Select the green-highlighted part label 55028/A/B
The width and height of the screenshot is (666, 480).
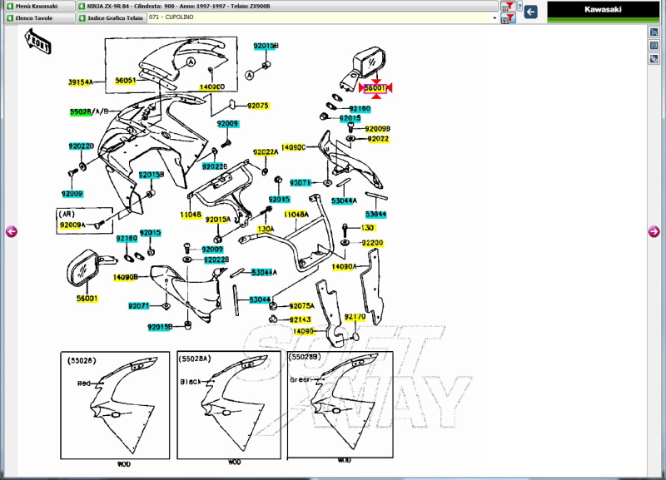[x=88, y=111]
